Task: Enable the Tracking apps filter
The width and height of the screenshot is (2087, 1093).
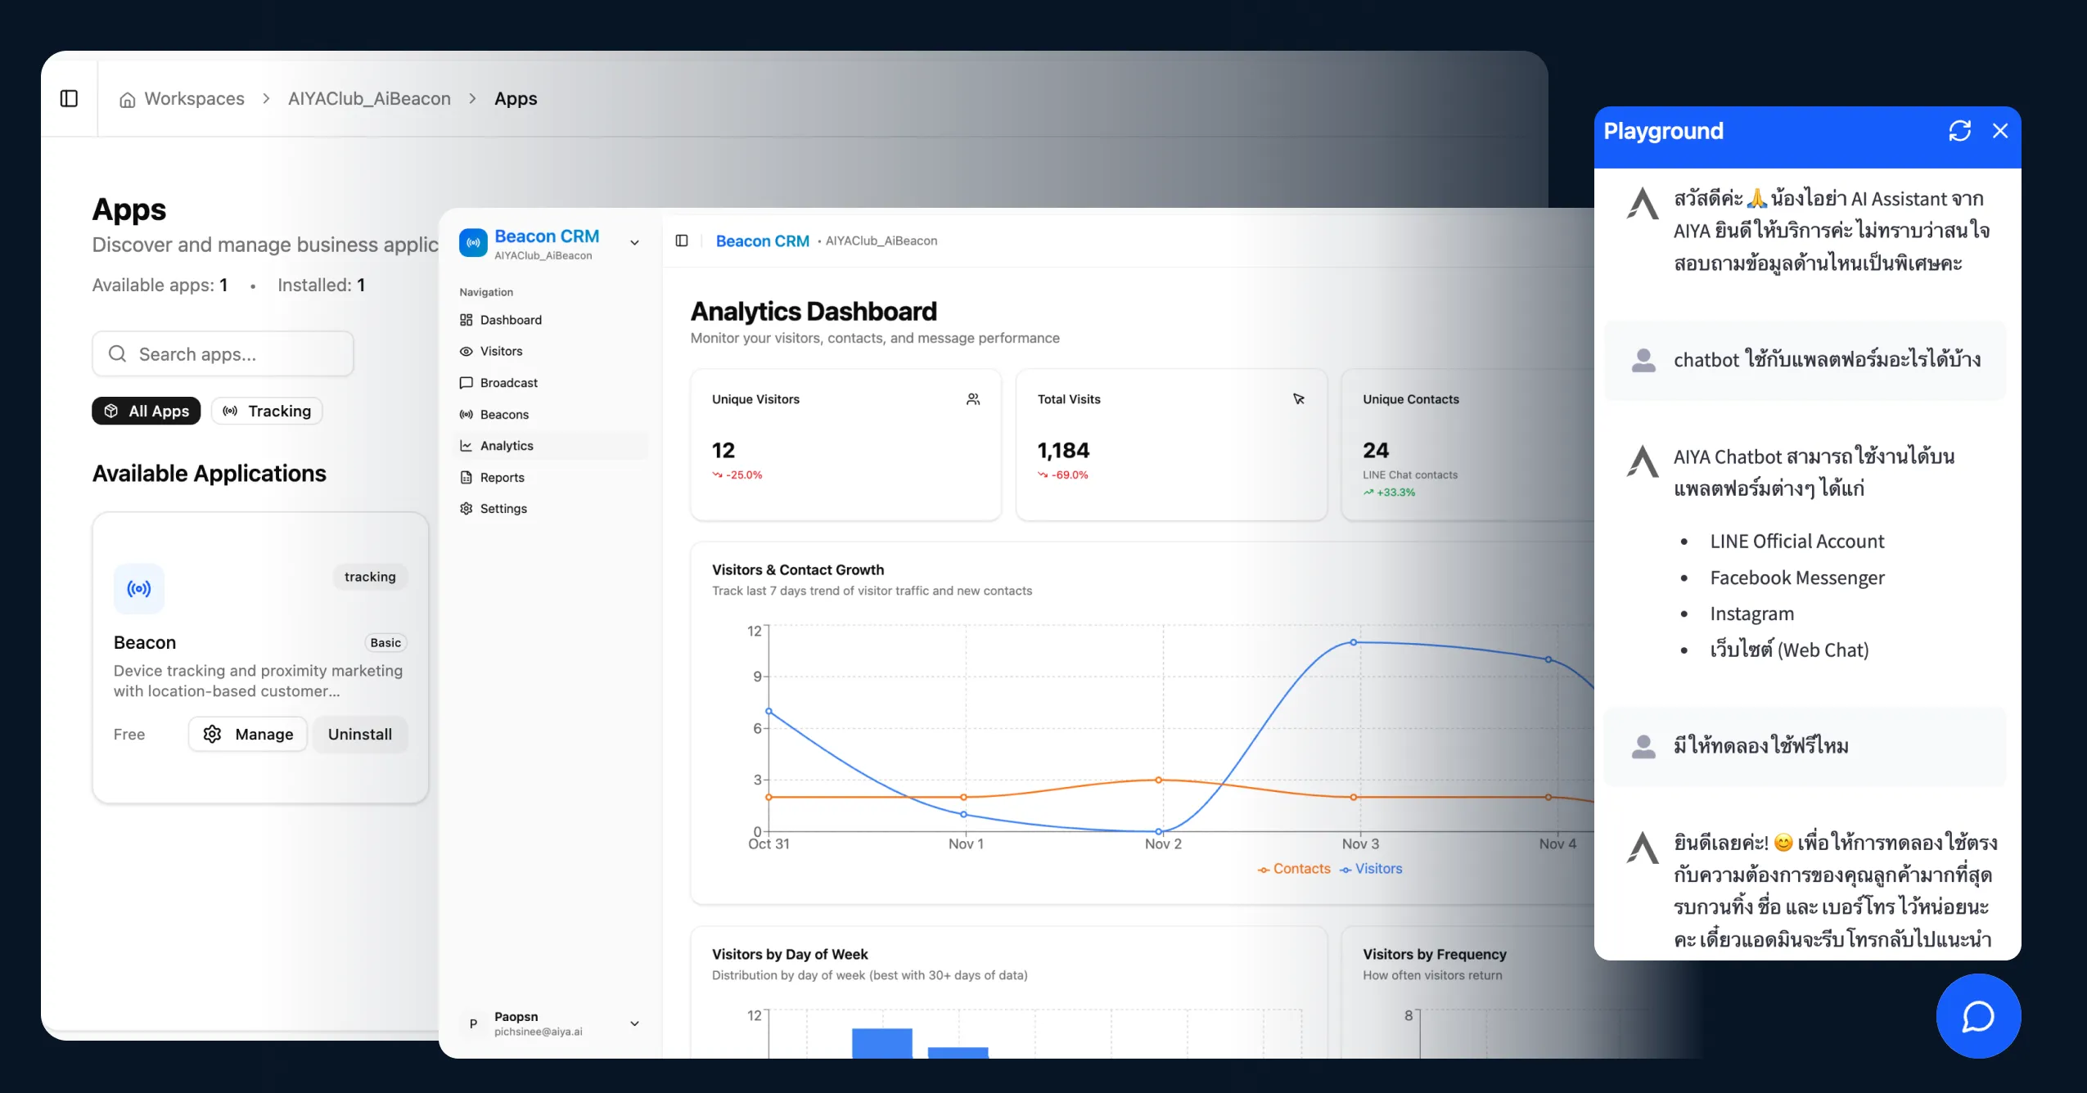Action: click(267, 411)
